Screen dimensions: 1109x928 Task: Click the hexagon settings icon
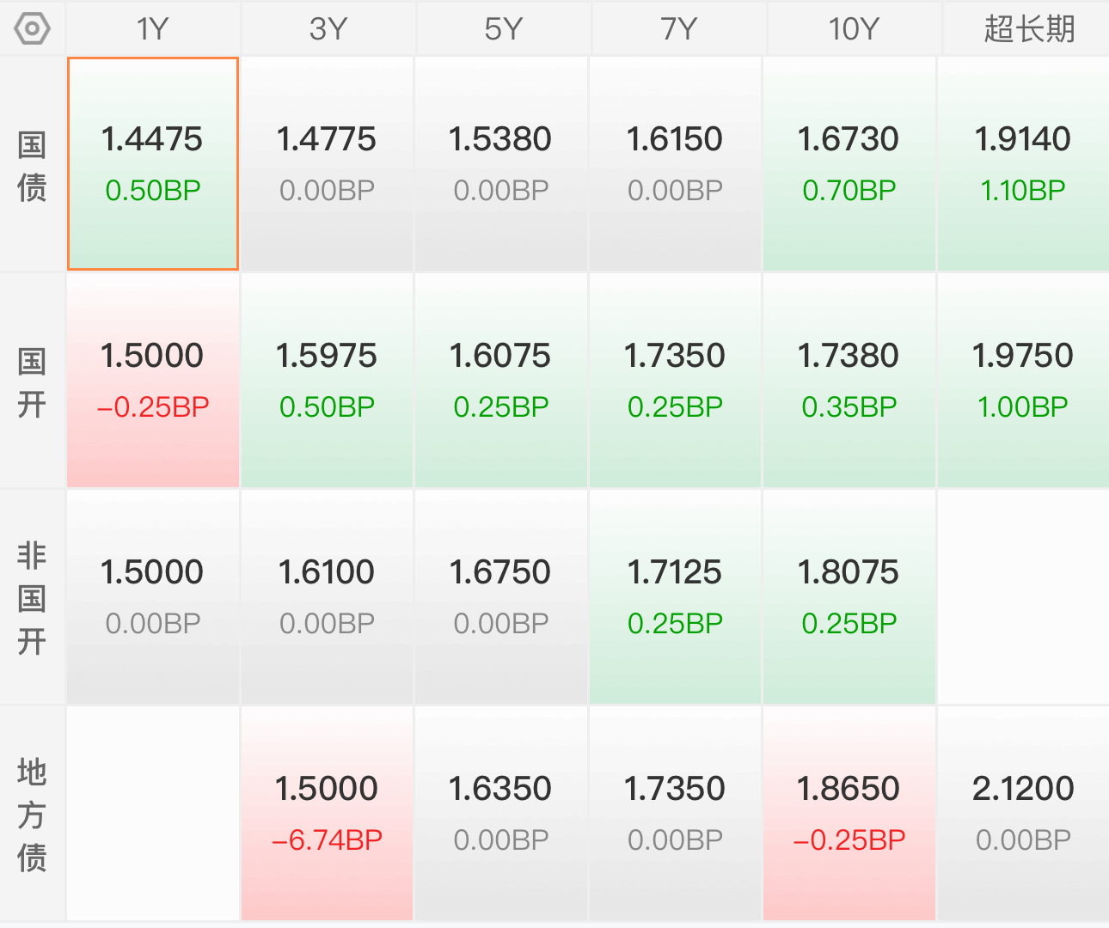click(x=33, y=29)
